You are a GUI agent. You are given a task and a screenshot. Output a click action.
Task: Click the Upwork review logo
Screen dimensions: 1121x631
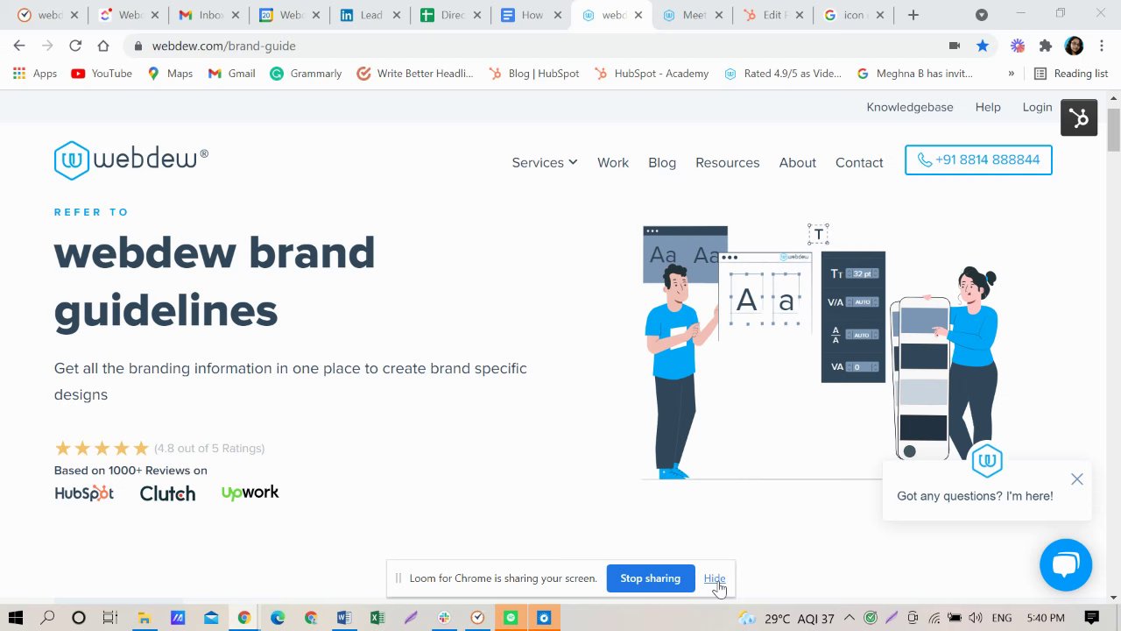(x=250, y=493)
